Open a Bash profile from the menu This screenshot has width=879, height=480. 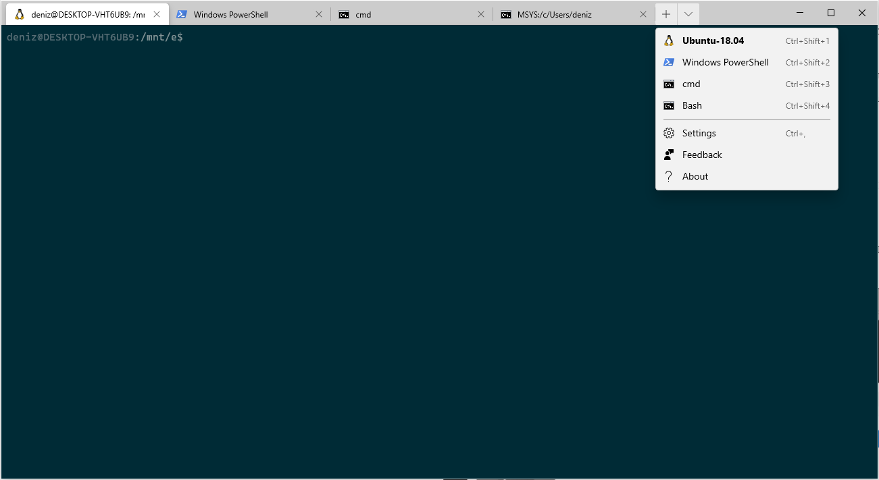point(747,105)
